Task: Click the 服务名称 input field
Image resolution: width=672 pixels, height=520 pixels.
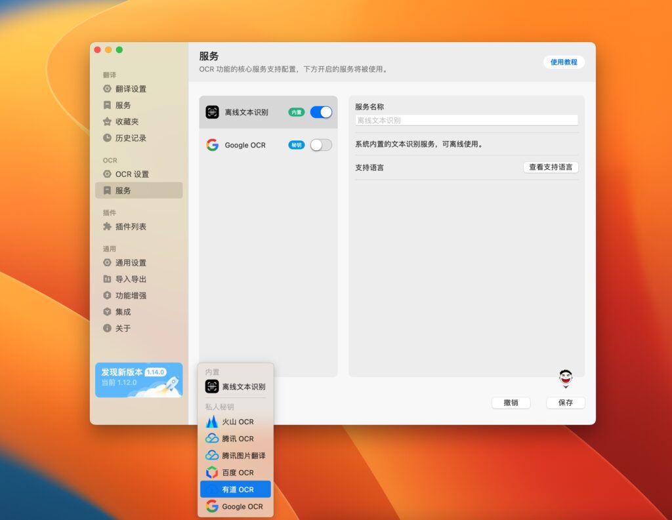Action: pyautogui.click(x=466, y=120)
